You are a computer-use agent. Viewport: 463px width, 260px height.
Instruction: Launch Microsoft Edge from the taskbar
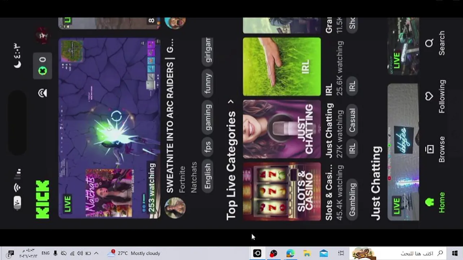(290, 253)
